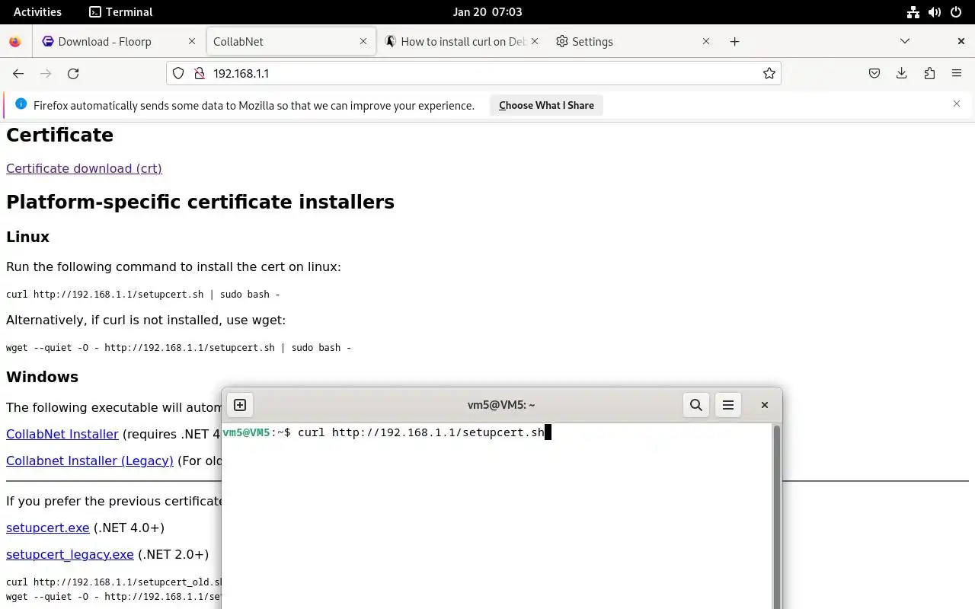Viewport: 975px width, 609px height.
Task: Click the curl setupcert_old command text
Action: [113, 582]
